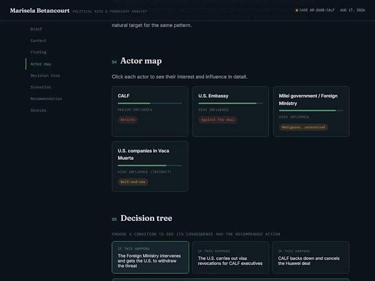Image resolution: width=375 pixels, height=281 pixels.
Task: Select CALF backs down condition
Action: click(310, 257)
